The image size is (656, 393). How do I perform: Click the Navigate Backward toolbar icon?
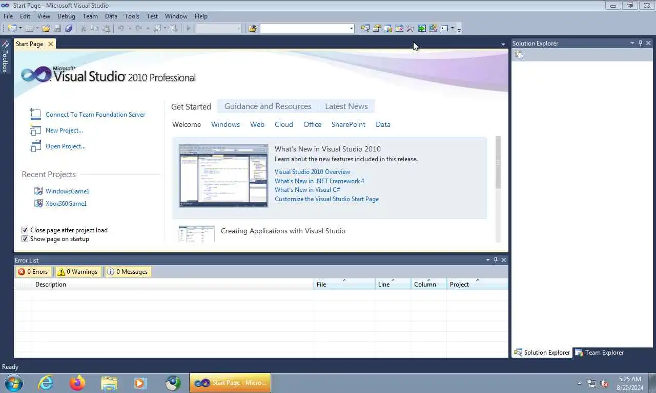tap(157, 28)
